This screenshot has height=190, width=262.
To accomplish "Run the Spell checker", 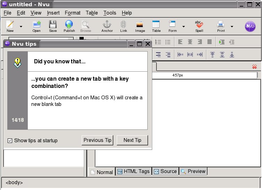I will click(199, 26).
